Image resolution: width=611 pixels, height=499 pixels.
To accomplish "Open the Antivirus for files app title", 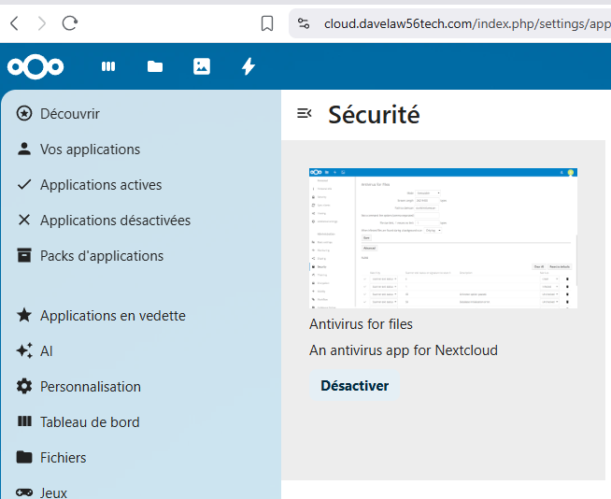I will (361, 324).
